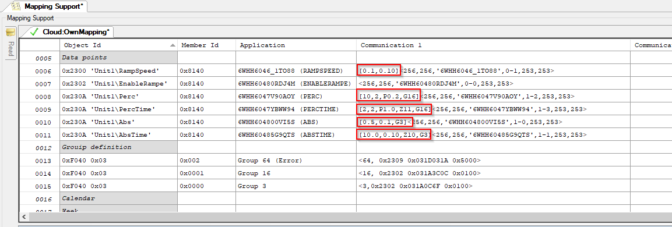The height and width of the screenshot is (227, 672).
Task: Click the 'Grouip definition' section cell
Action: tap(118, 147)
